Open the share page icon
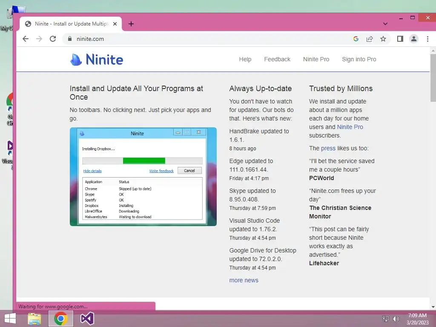This screenshot has width=436, height=327. (370, 39)
